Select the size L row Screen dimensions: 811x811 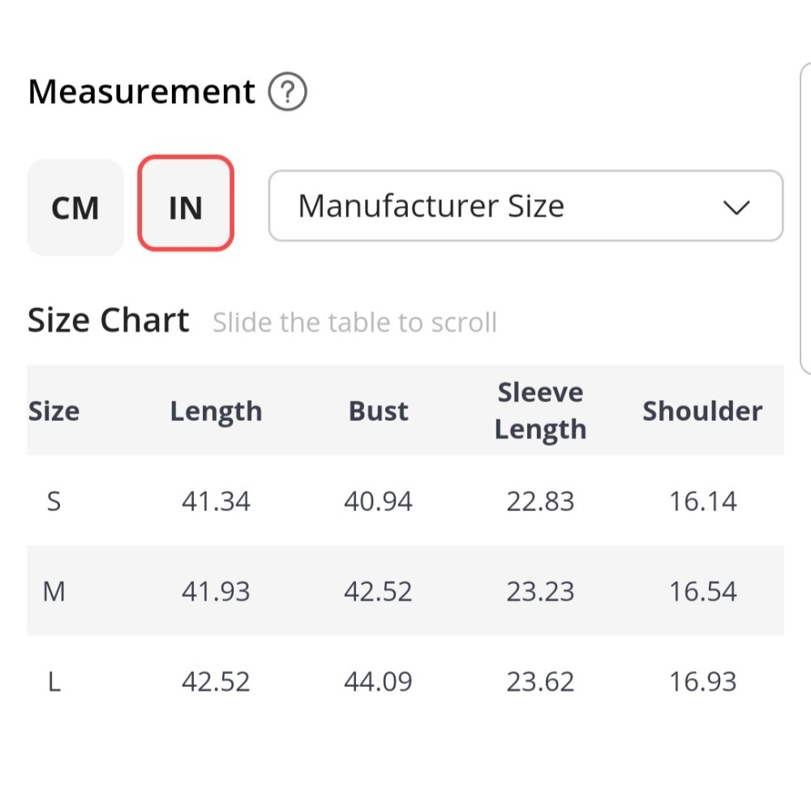click(54, 681)
